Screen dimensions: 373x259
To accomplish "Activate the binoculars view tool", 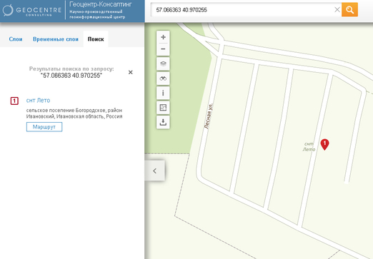I will 163,78.
